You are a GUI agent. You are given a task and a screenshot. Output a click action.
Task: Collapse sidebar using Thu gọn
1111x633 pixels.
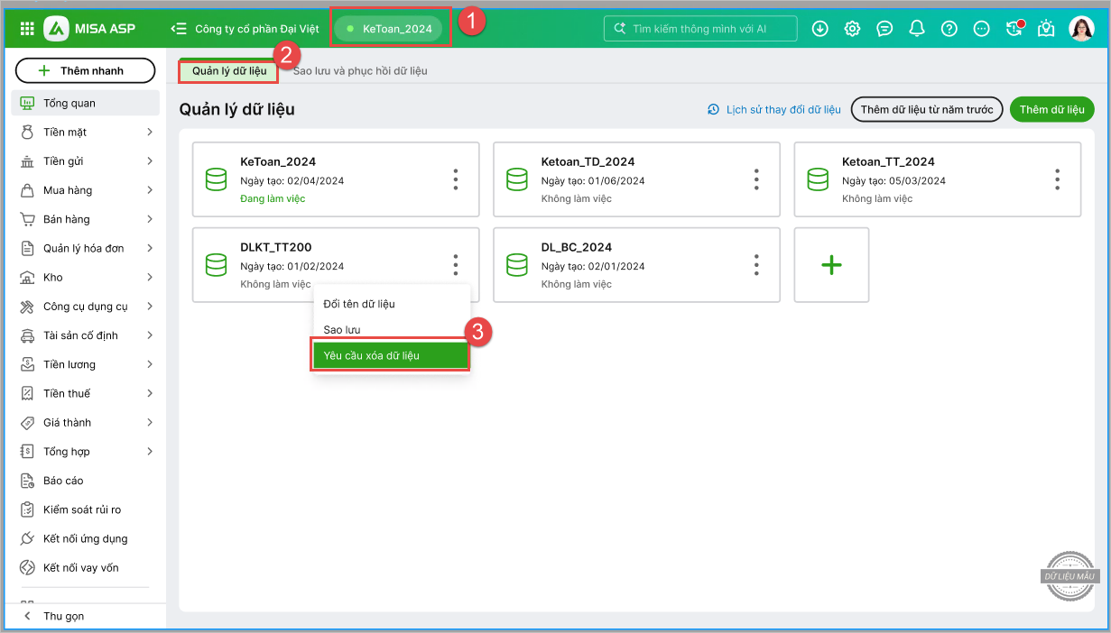point(63,616)
